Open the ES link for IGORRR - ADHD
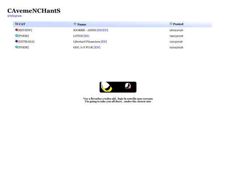236x177 pixels. coord(100,30)
